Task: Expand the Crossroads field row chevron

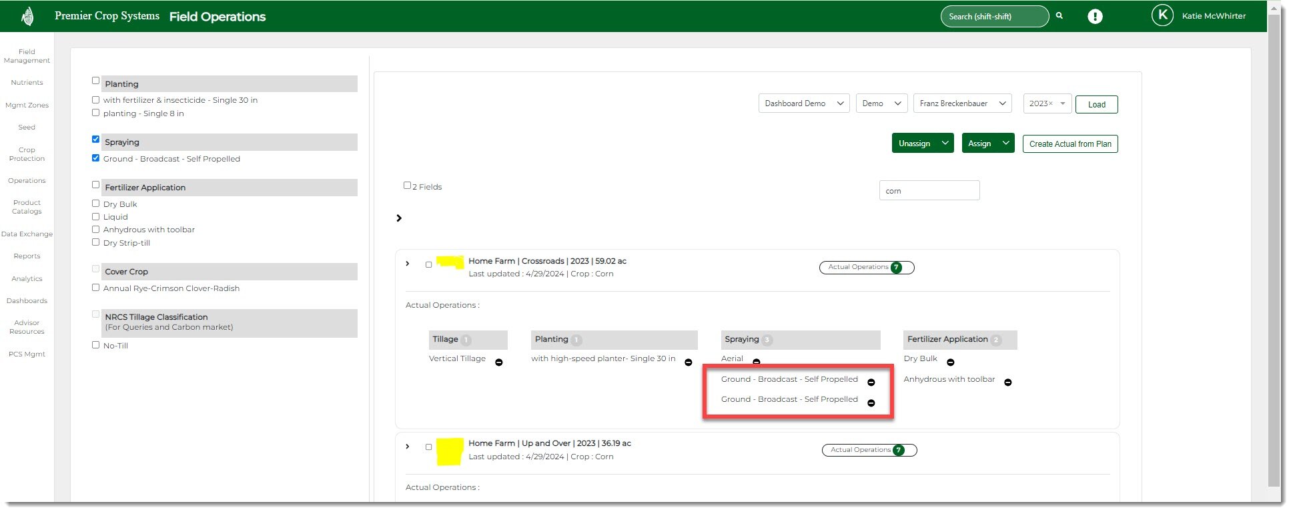Action: (x=408, y=264)
